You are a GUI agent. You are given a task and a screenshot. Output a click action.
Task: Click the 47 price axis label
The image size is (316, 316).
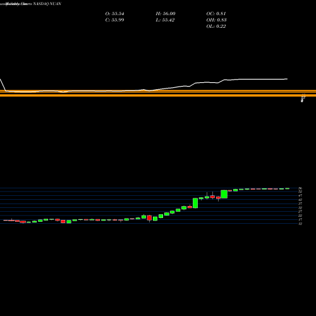[301, 196]
